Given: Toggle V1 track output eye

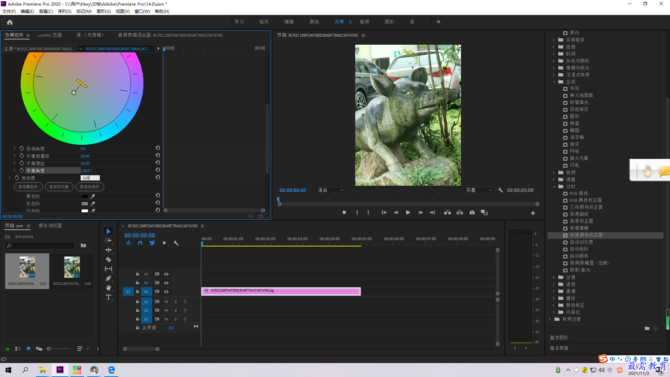Looking at the screenshot, I should (166, 291).
